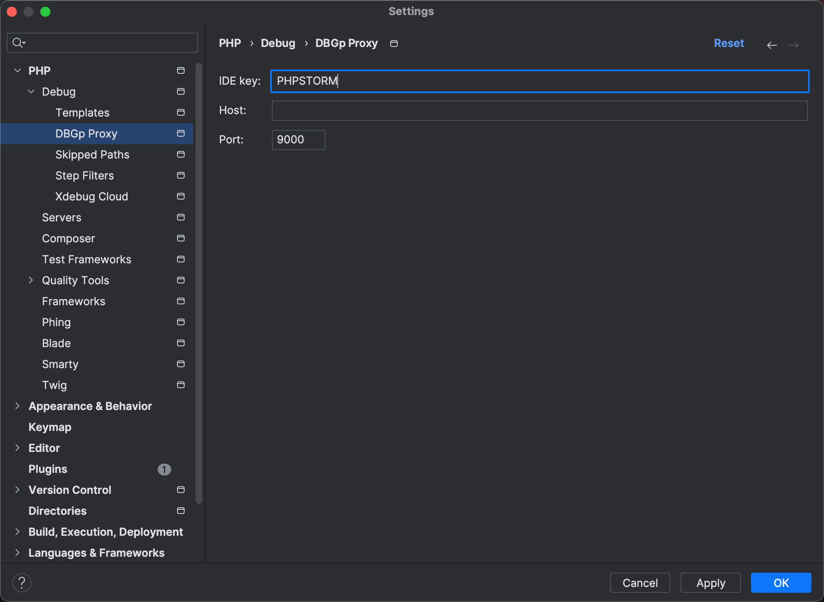Expand the Version Control section
The image size is (824, 602).
point(18,490)
